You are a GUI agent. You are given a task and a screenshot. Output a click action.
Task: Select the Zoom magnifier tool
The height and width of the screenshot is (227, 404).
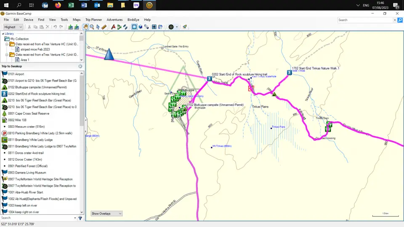tap(92, 27)
